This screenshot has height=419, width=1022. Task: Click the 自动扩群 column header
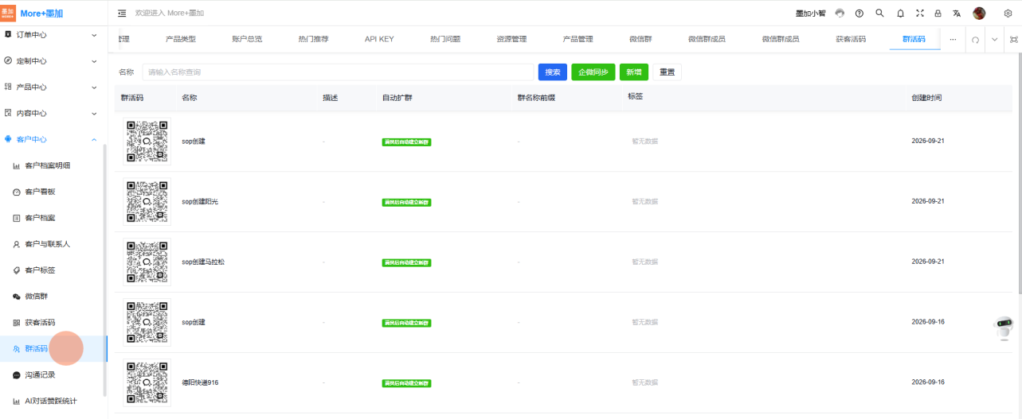(x=397, y=98)
